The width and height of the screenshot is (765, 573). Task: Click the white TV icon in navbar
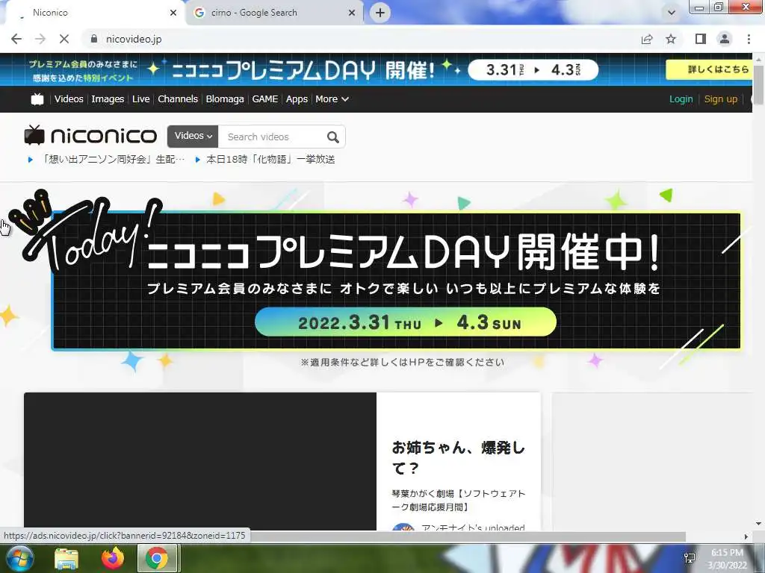pos(37,99)
